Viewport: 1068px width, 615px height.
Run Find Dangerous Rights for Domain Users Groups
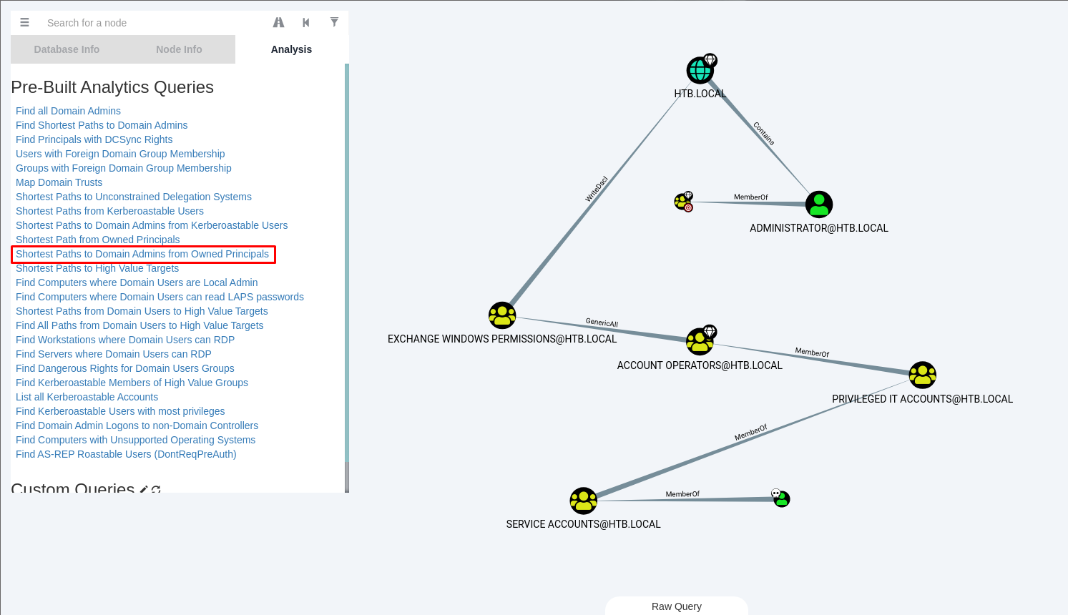[125, 368]
